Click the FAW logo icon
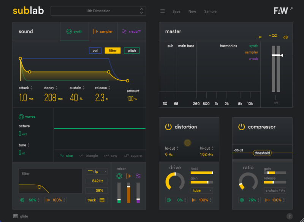The width and height of the screenshot is (304, 222). 281,11
